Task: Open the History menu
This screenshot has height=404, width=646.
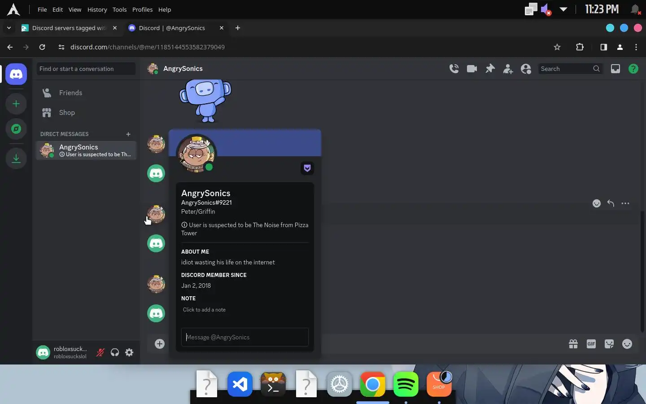Action: (x=97, y=9)
